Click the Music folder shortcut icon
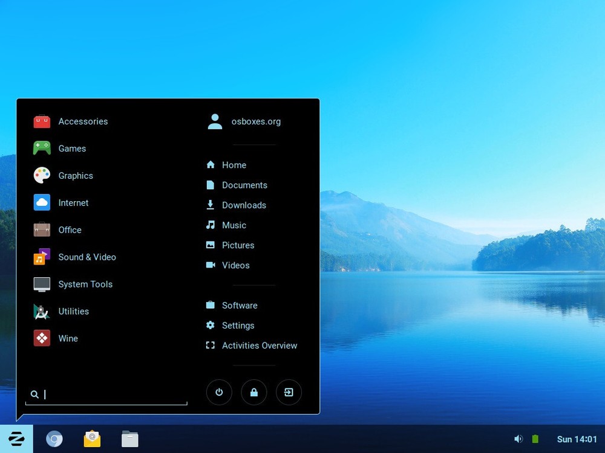The width and height of the screenshot is (605, 453). 210,225
